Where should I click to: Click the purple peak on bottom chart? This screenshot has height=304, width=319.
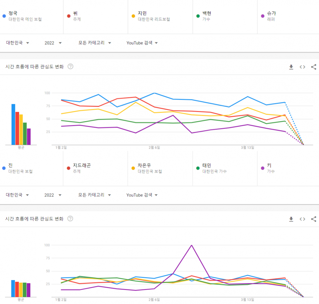(x=191, y=245)
